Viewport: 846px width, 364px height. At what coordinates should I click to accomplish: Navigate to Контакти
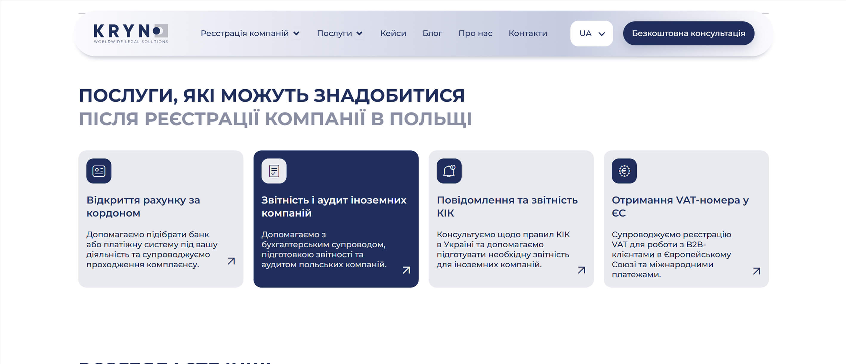[528, 33]
